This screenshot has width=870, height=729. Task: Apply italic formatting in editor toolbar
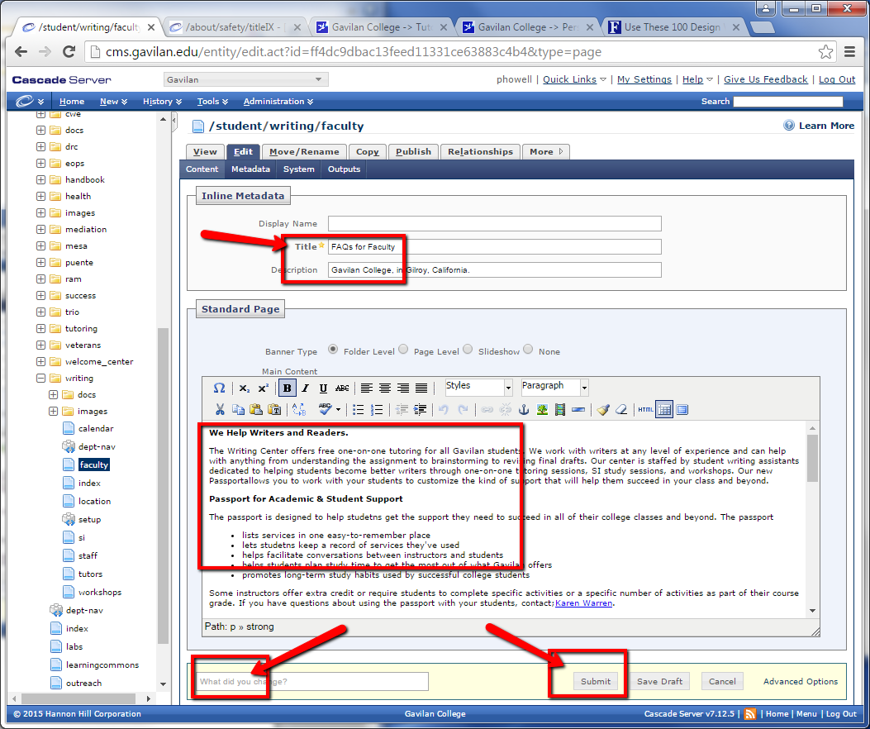(x=305, y=388)
